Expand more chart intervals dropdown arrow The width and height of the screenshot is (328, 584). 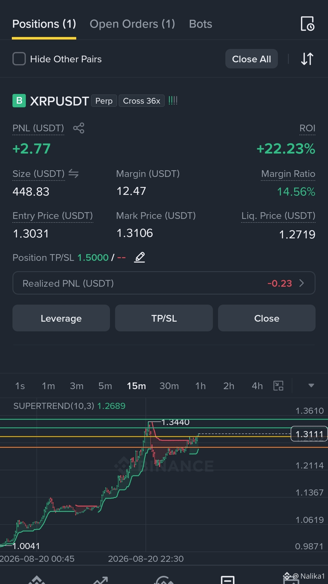tap(311, 385)
